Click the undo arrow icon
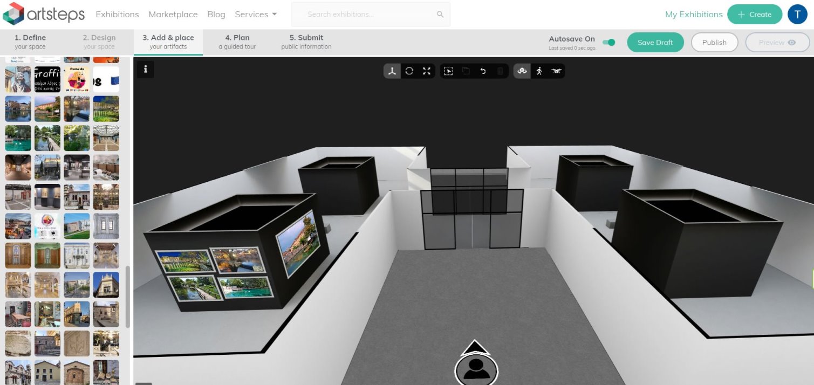 (x=483, y=71)
